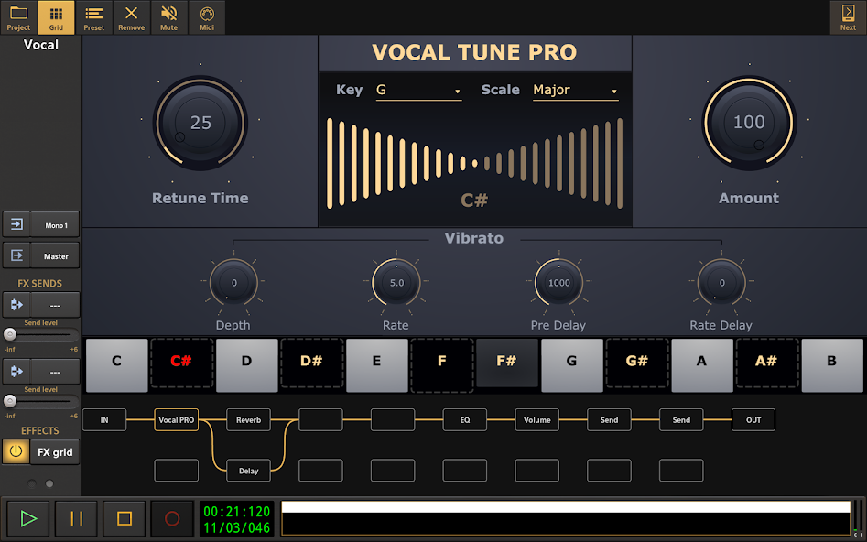Select the Grid view icon
The width and height of the screenshot is (867, 542).
[x=56, y=17]
